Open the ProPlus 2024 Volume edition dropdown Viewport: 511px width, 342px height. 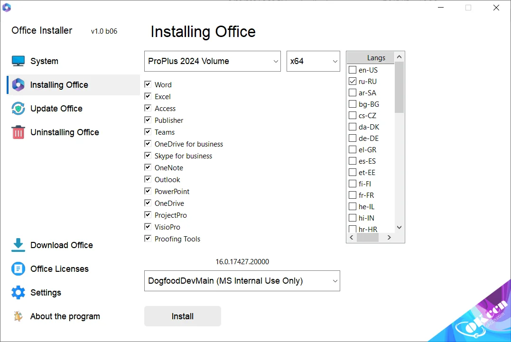[x=213, y=61]
